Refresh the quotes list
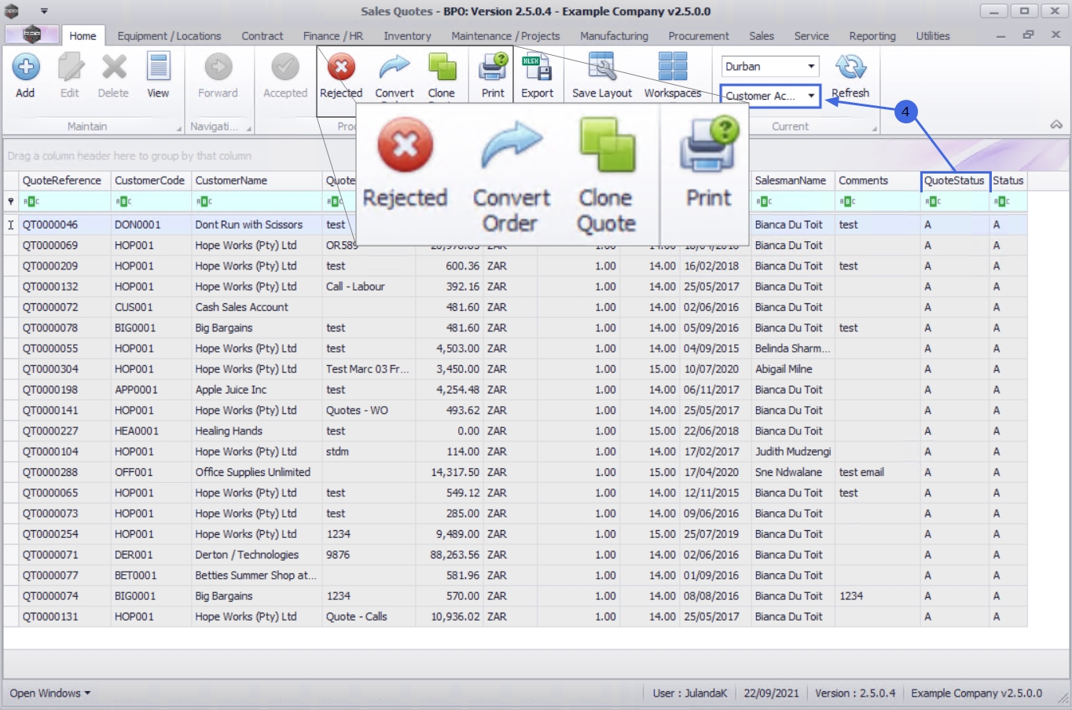Image resolution: width=1072 pixels, height=710 pixels. point(850,68)
